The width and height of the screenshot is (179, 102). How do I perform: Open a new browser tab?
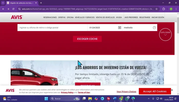[x=41, y=3]
